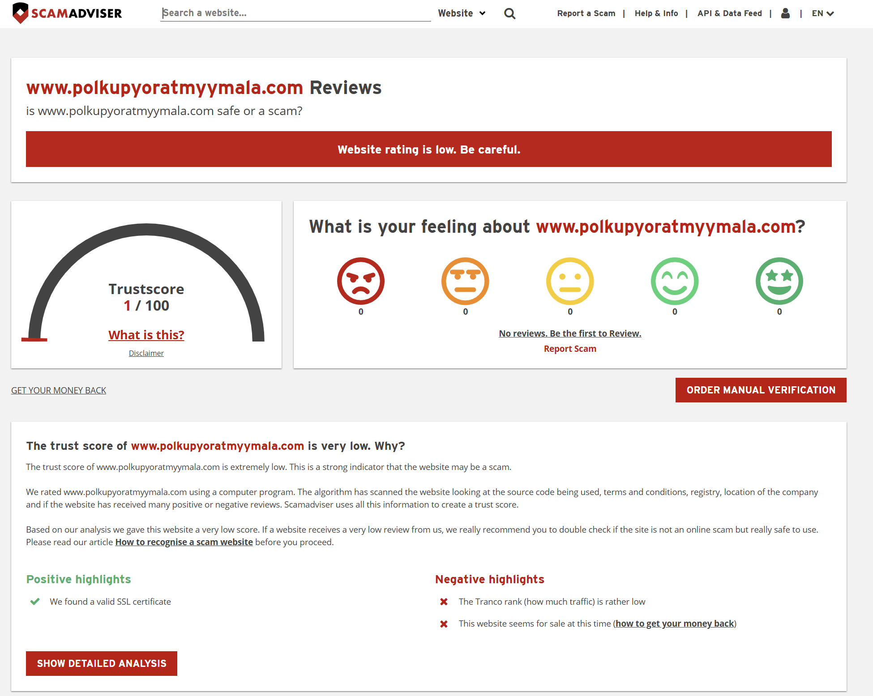The height and width of the screenshot is (696, 873).
Task: Click the site name in trust score heading
Action: [218, 446]
